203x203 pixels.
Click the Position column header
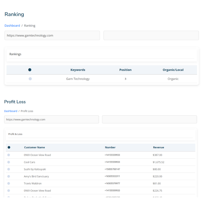[x=125, y=70]
